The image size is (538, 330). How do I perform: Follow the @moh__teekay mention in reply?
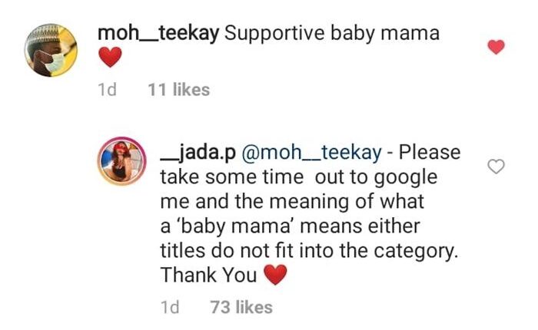(x=312, y=153)
